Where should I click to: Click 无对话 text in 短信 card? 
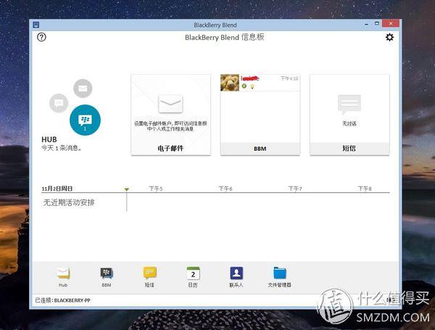(349, 123)
